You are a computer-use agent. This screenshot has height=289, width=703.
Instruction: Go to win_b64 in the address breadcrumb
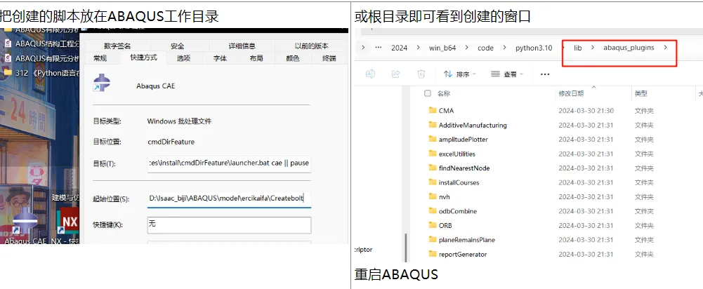(x=442, y=48)
